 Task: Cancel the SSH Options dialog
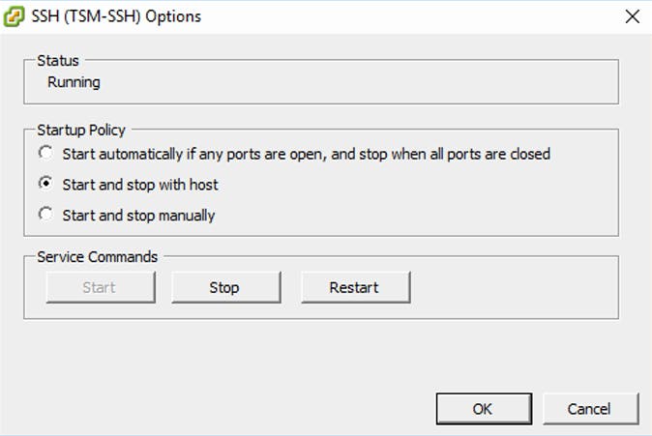(589, 409)
